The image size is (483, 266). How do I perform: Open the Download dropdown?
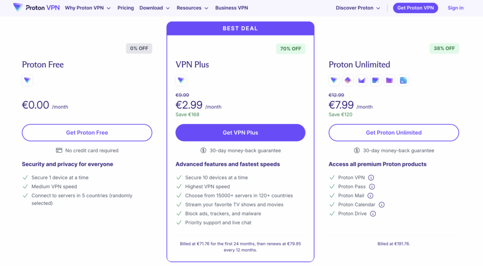[x=155, y=8]
